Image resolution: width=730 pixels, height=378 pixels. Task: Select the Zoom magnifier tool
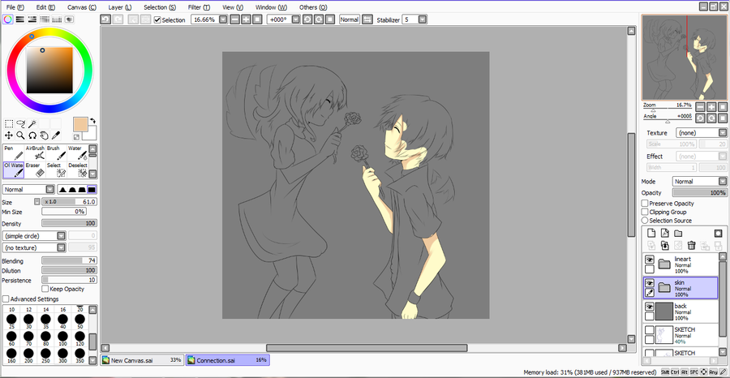pyautogui.click(x=20, y=135)
